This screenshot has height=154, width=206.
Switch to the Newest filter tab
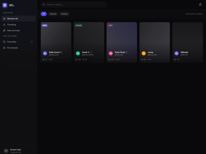point(64,14)
